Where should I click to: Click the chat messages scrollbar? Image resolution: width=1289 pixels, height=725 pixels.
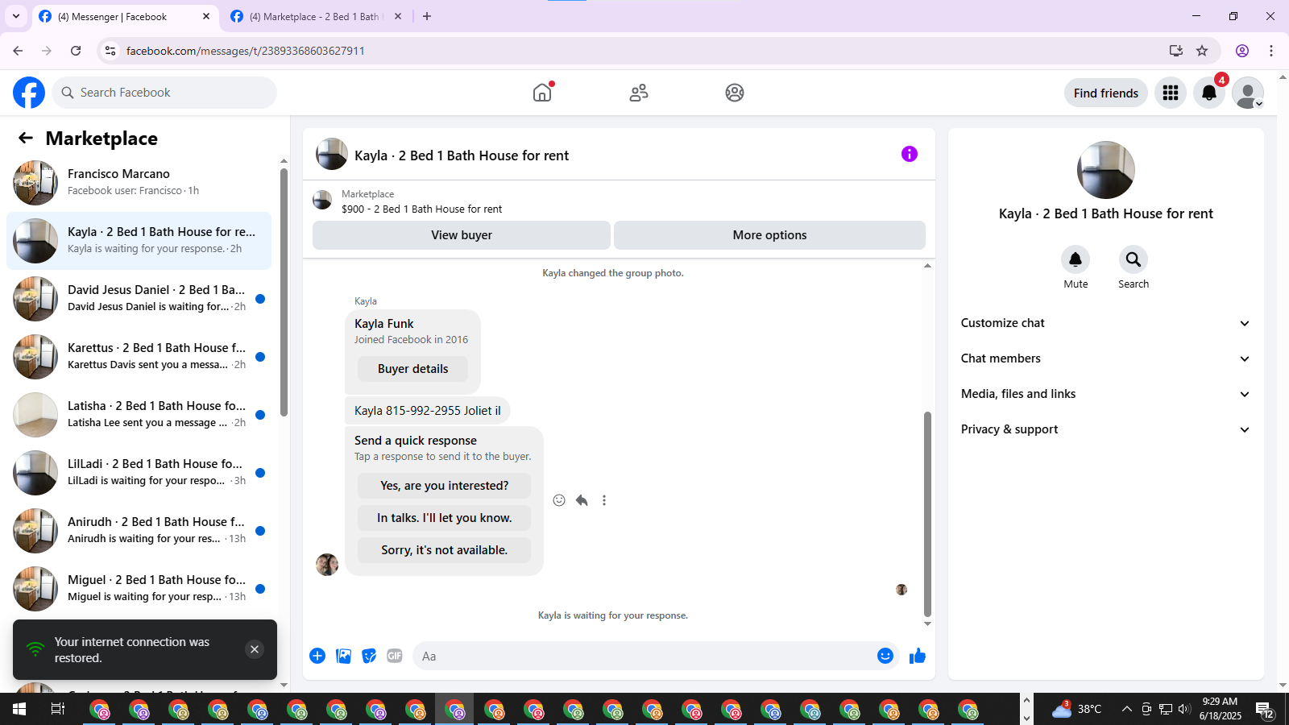point(927,513)
